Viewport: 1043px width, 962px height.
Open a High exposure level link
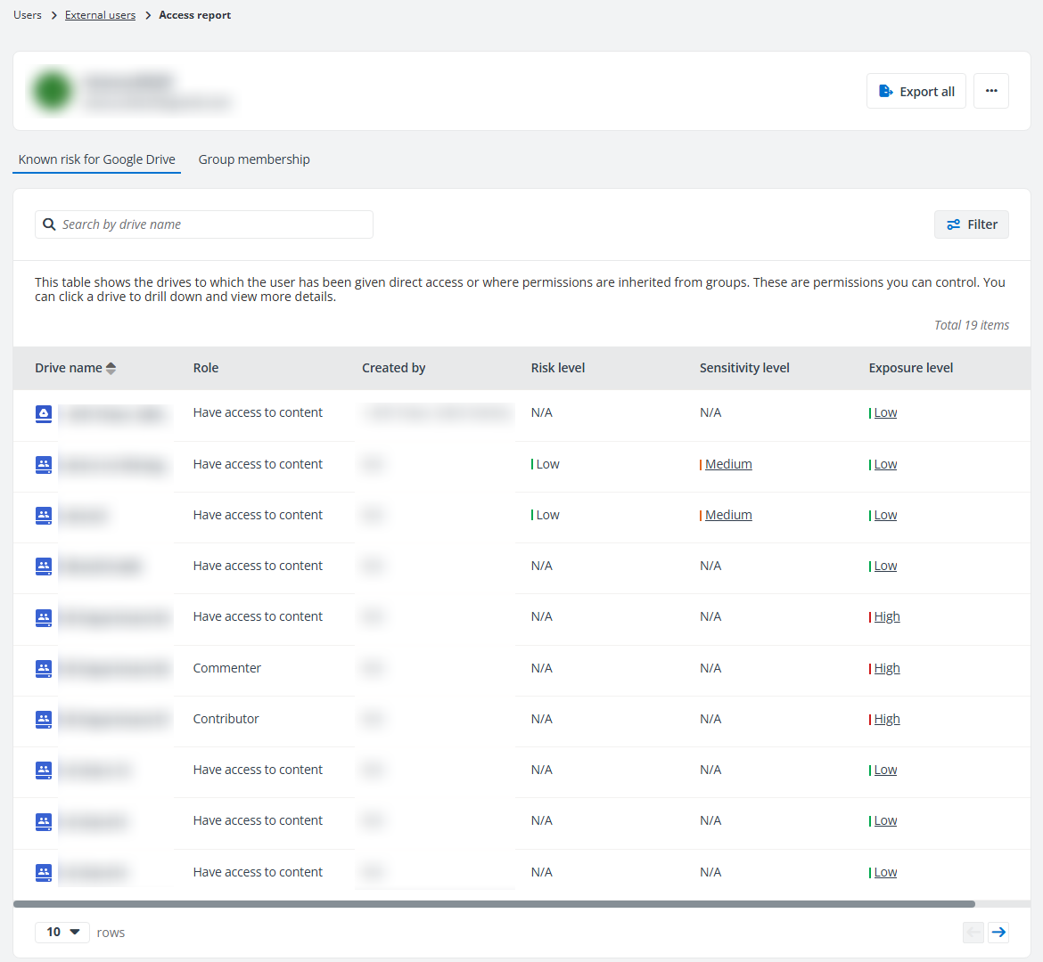click(x=887, y=616)
